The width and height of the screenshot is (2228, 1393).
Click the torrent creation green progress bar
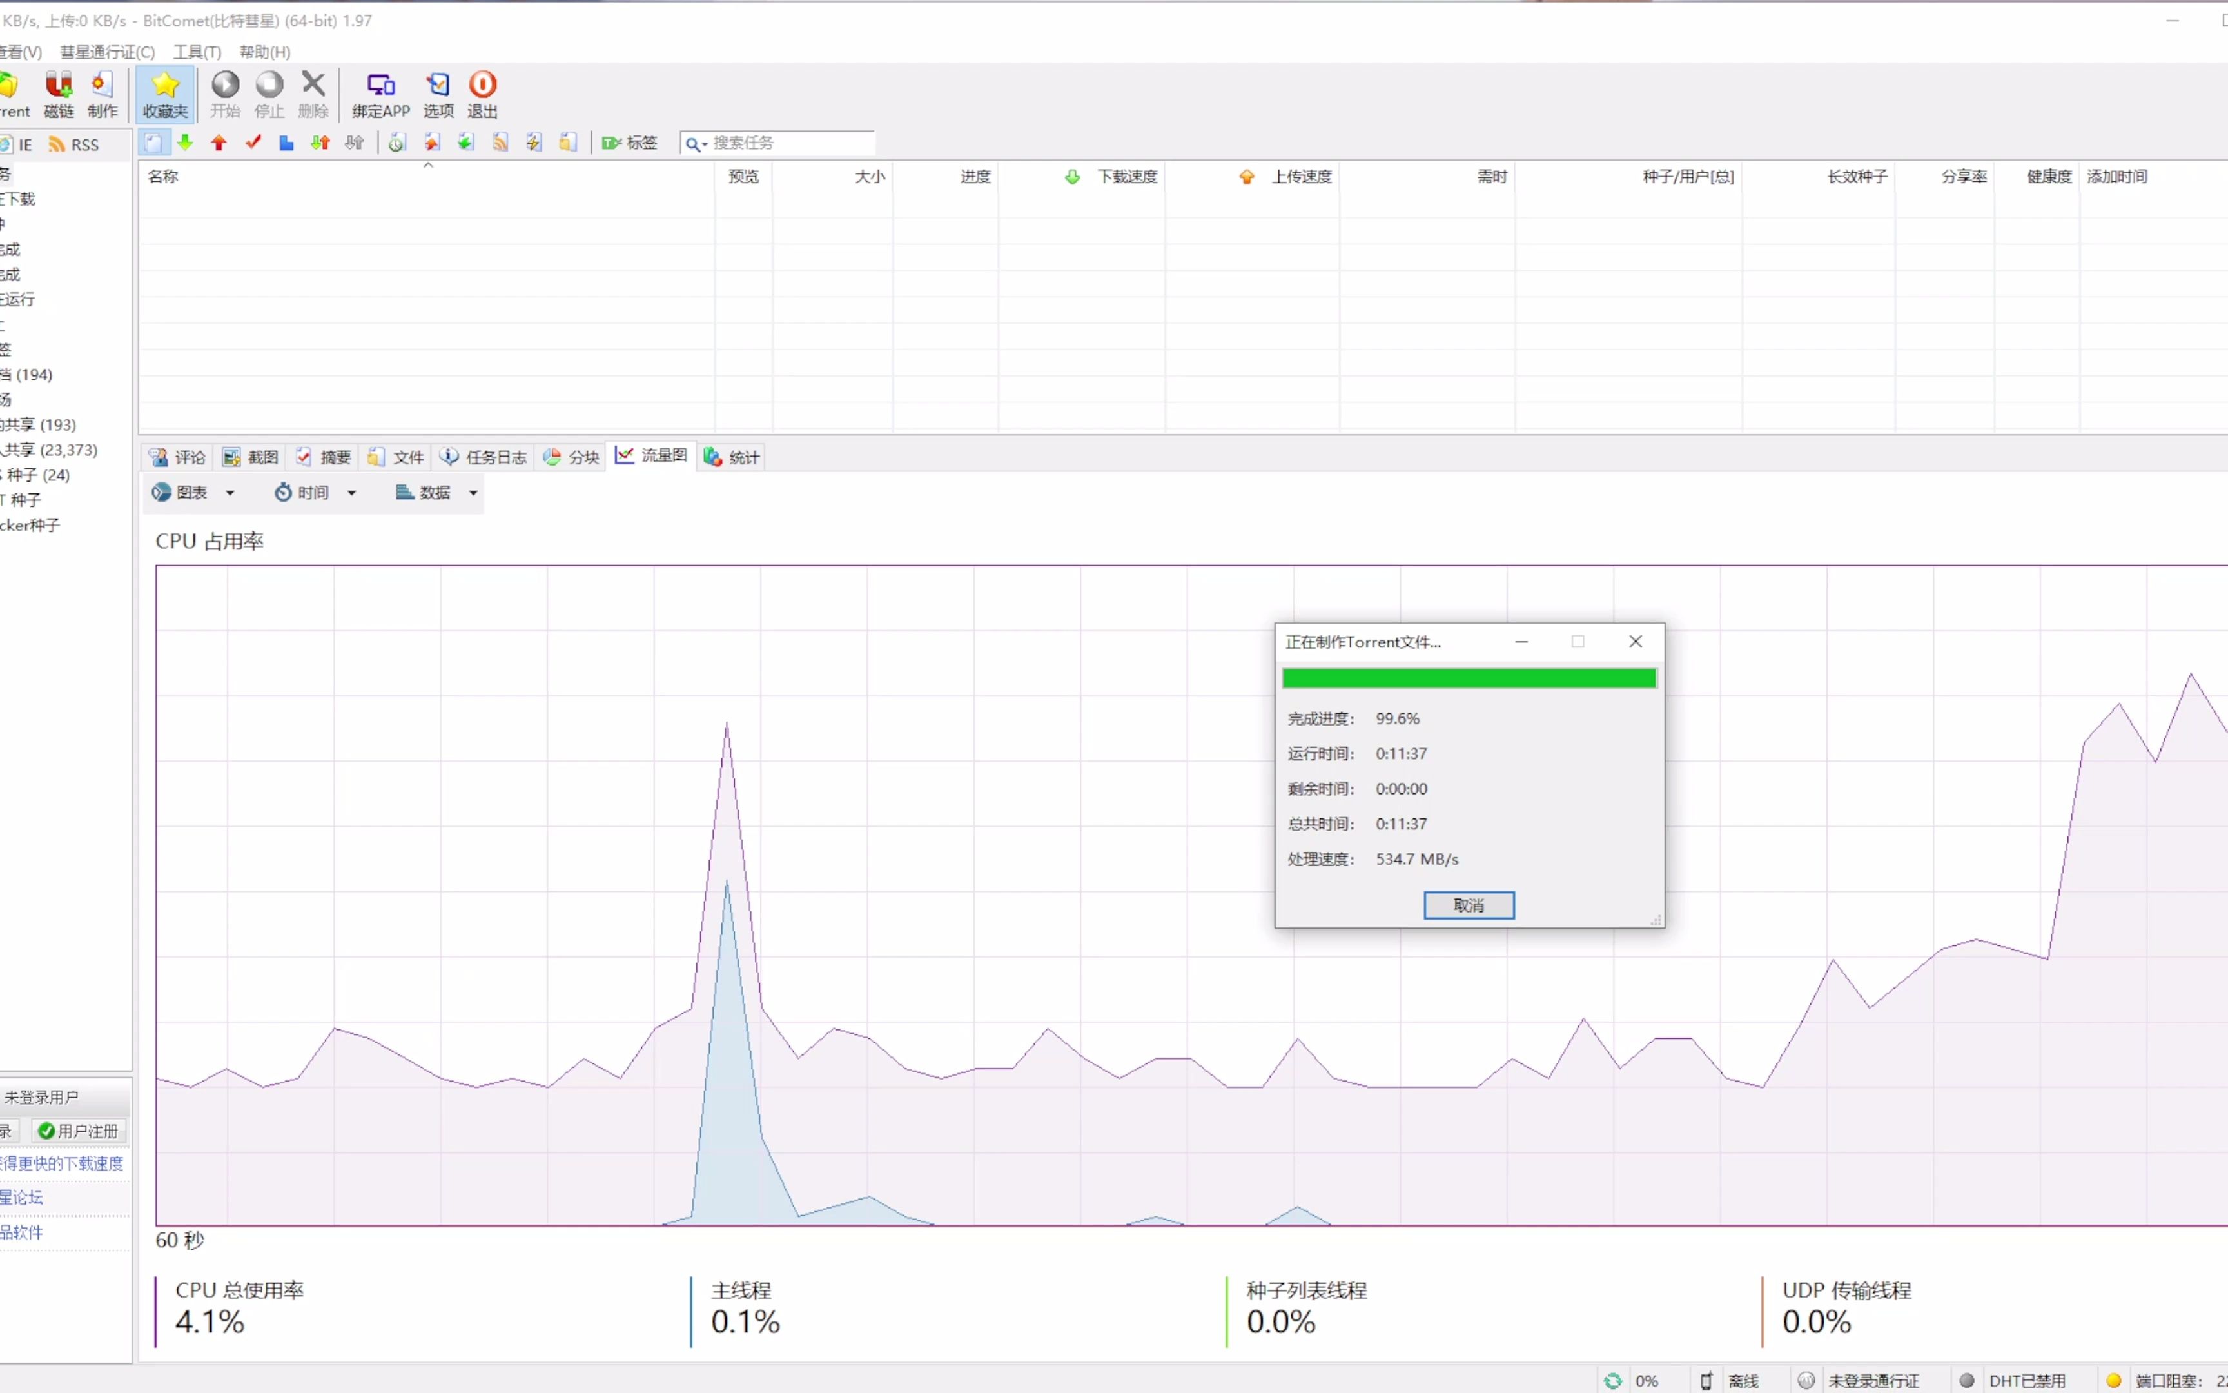(x=1469, y=679)
